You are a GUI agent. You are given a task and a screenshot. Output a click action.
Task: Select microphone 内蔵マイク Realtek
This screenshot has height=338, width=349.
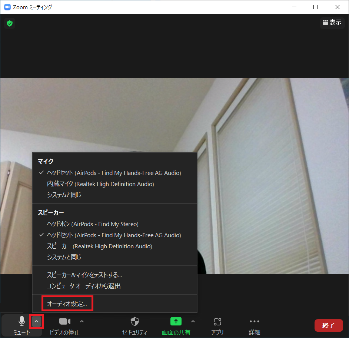[x=114, y=184]
